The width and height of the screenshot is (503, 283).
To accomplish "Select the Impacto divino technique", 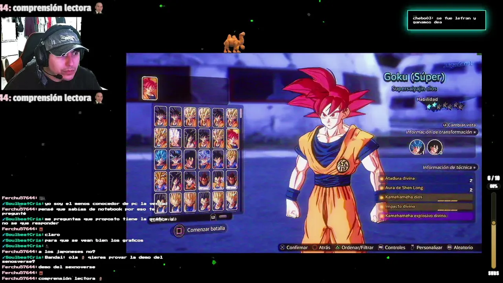I will click(427, 206).
